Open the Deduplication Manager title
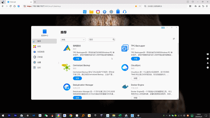210x118 pixels. coord(83,85)
